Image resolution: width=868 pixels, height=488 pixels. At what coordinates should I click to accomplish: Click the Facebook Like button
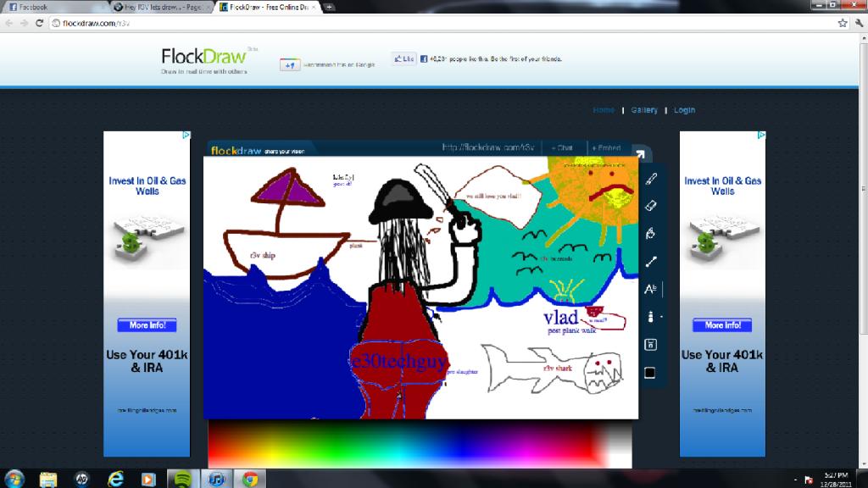(403, 59)
